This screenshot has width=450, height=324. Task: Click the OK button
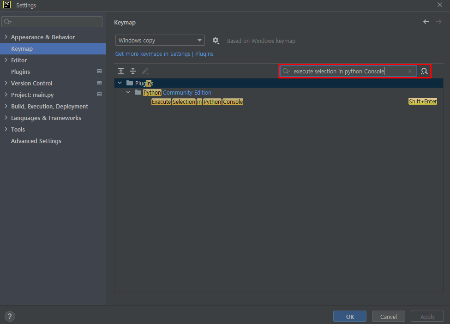point(349,316)
